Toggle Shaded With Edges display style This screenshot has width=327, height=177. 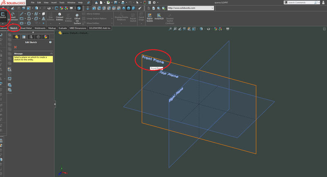(x=79, y=8)
